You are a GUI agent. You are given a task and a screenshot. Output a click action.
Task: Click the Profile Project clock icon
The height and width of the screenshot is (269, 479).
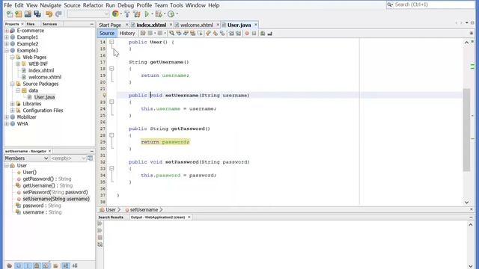point(171,14)
